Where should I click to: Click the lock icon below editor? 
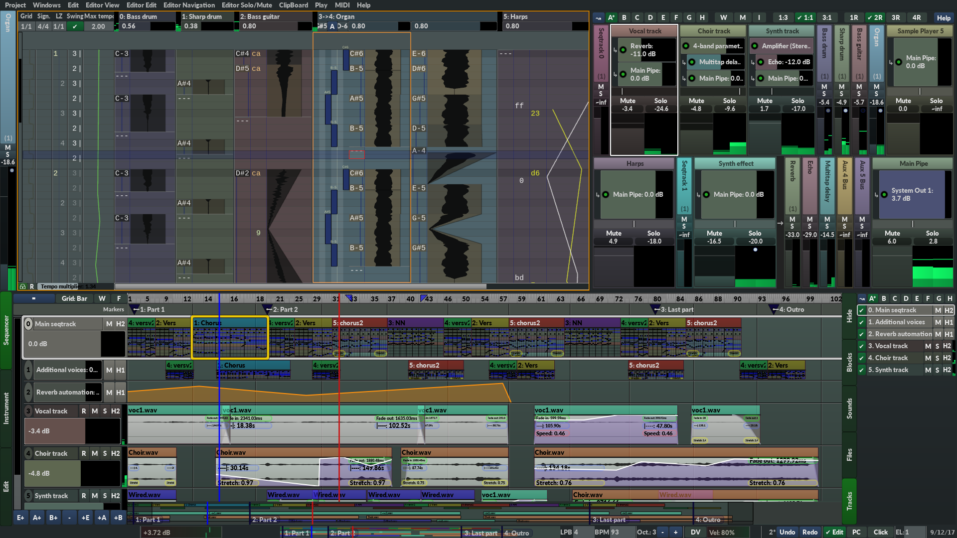click(x=22, y=286)
